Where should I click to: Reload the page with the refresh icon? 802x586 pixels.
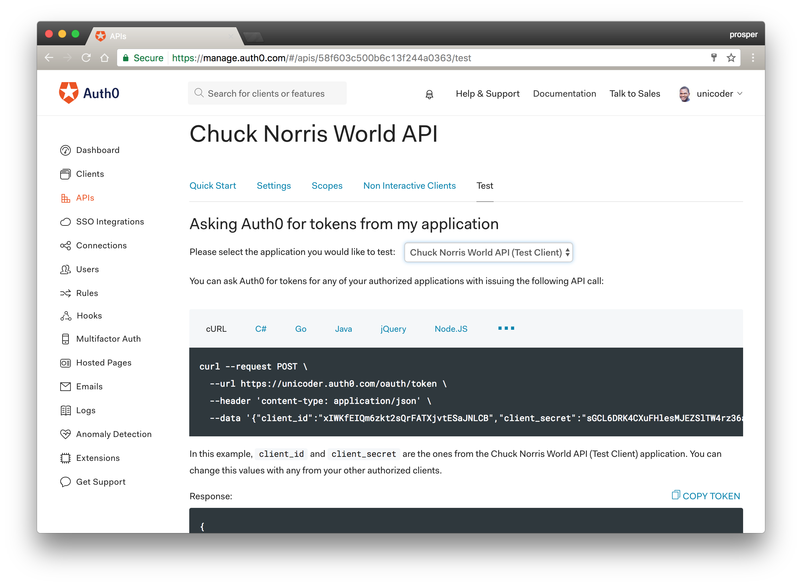pos(86,58)
